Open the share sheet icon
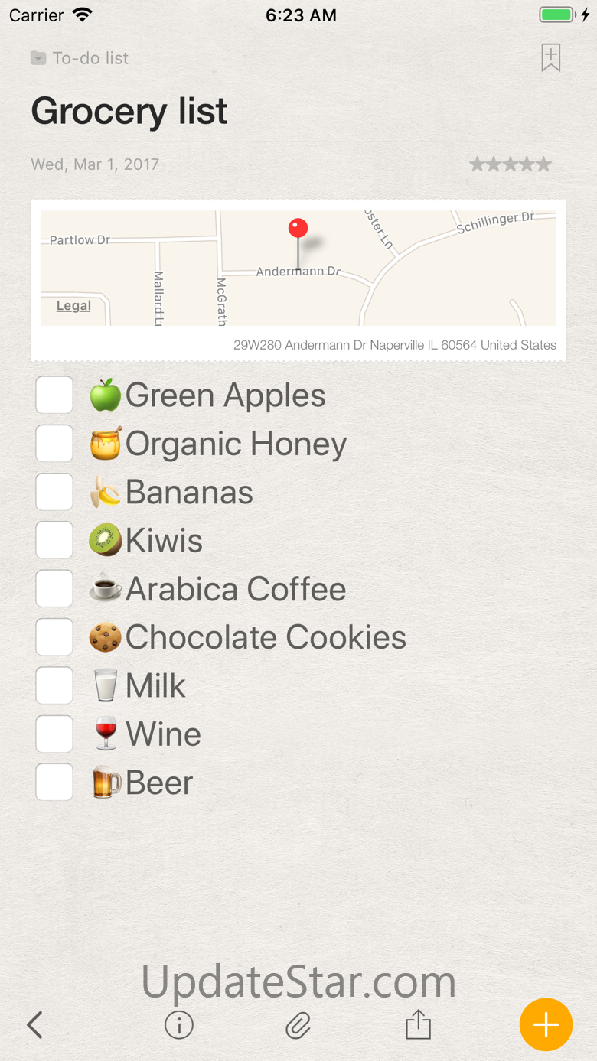Viewport: 597px width, 1061px height. 418,1025
